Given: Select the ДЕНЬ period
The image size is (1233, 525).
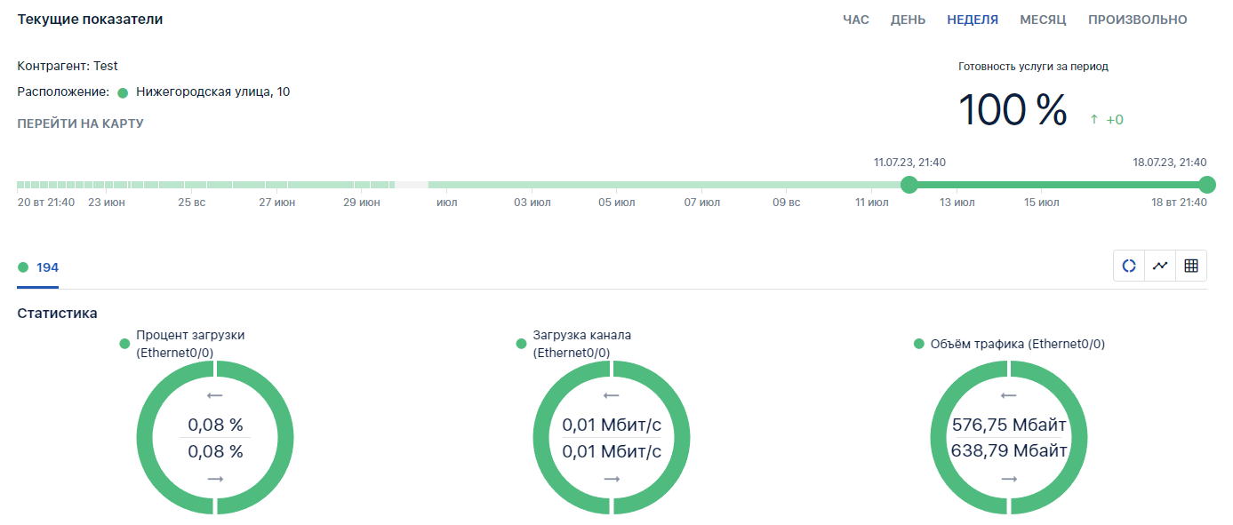Looking at the screenshot, I should tap(908, 20).
